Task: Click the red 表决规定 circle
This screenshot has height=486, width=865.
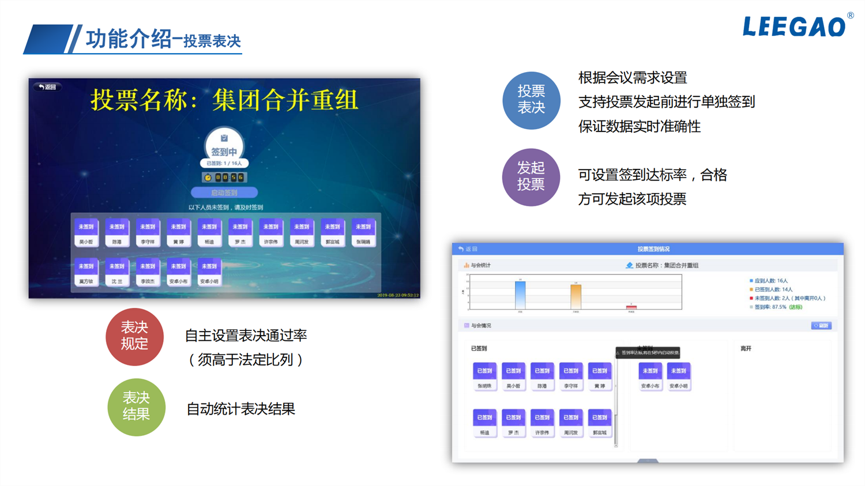Action: point(134,337)
